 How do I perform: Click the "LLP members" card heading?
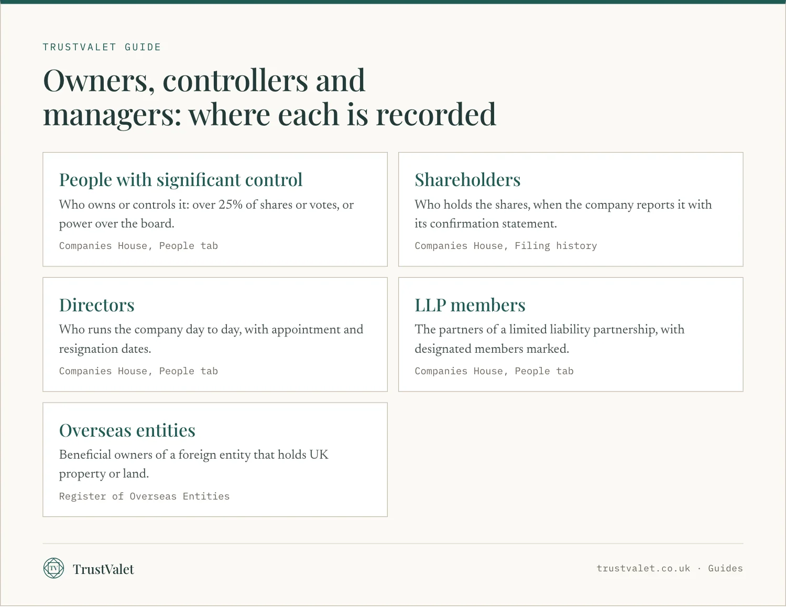pyautogui.click(x=470, y=305)
